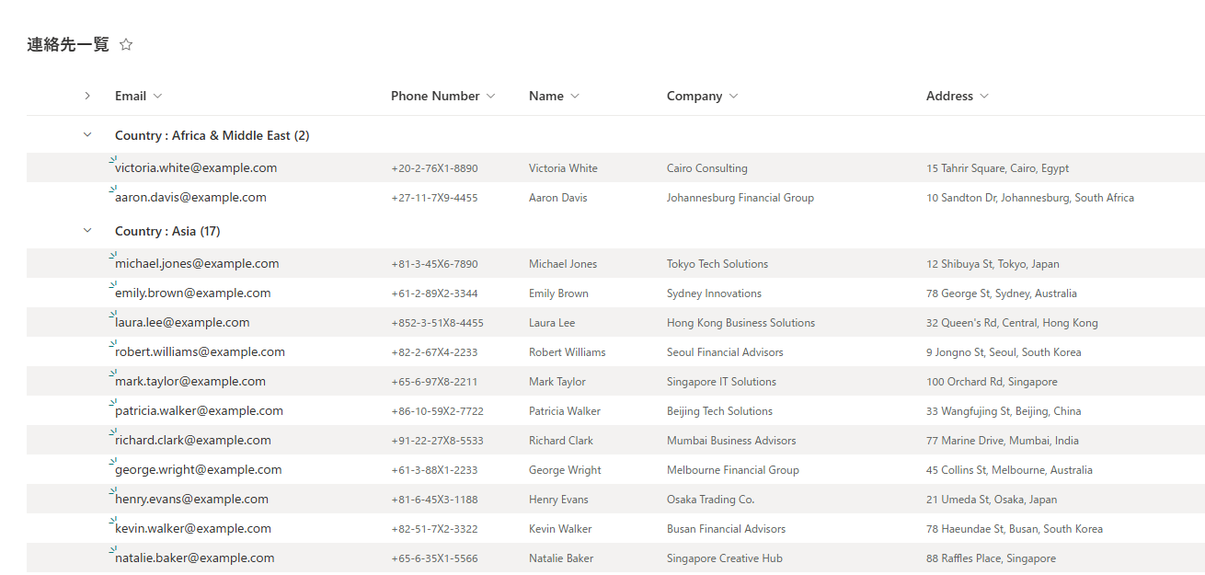Click company Tokyo Tech Solutions
Image resolution: width=1205 pixels, height=575 pixels.
tap(717, 264)
